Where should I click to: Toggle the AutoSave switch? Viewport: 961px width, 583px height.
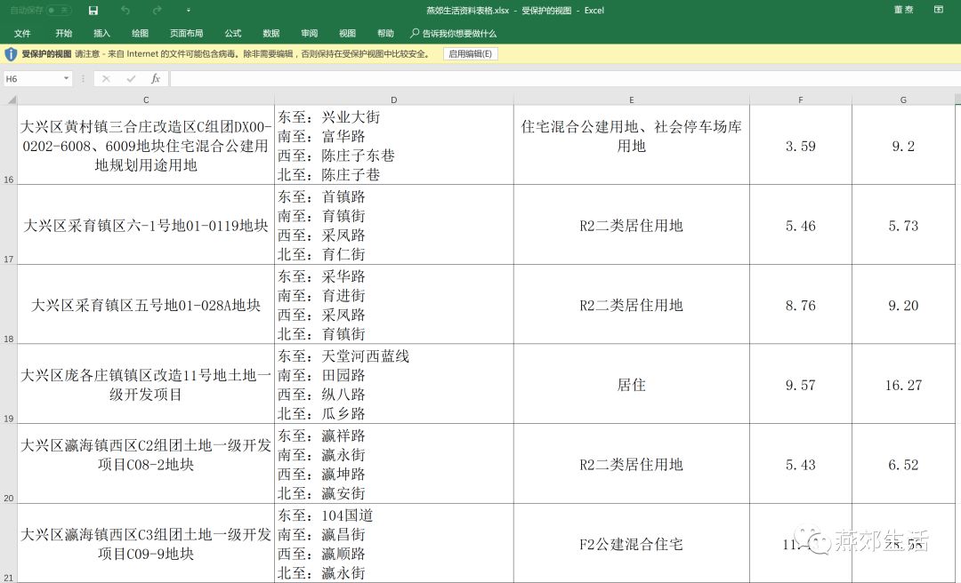pyautogui.click(x=59, y=10)
